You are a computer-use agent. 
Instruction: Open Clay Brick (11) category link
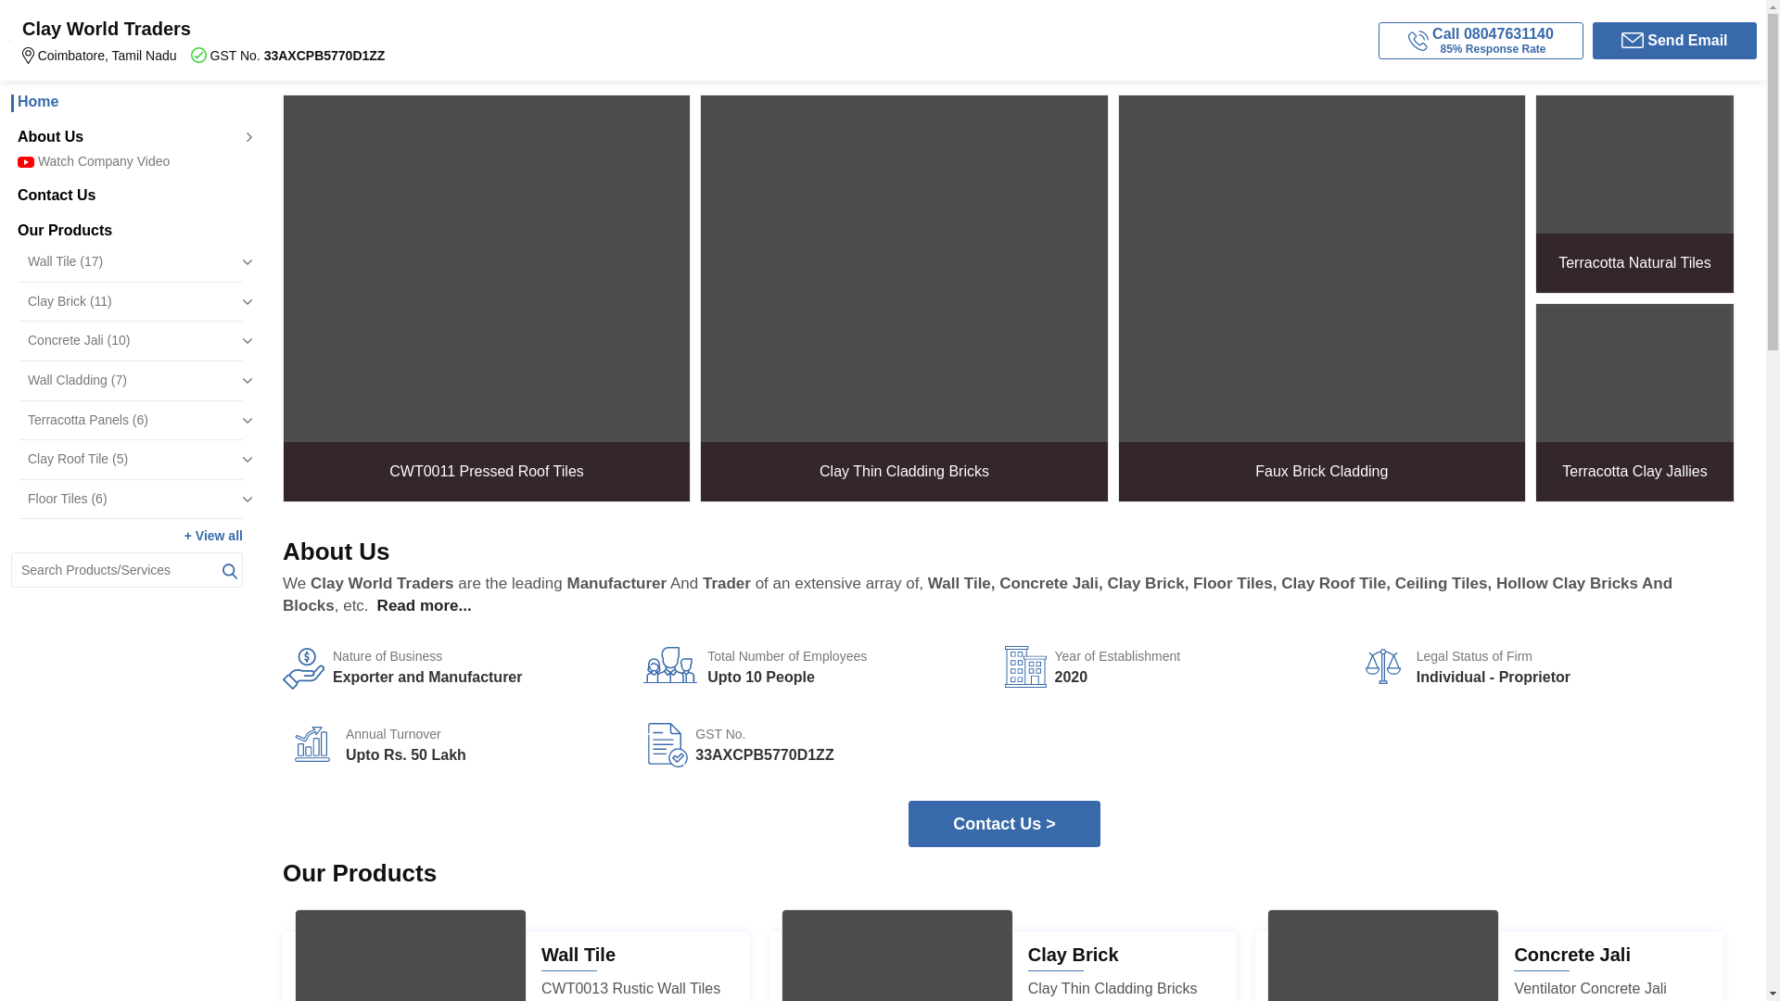click(70, 301)
